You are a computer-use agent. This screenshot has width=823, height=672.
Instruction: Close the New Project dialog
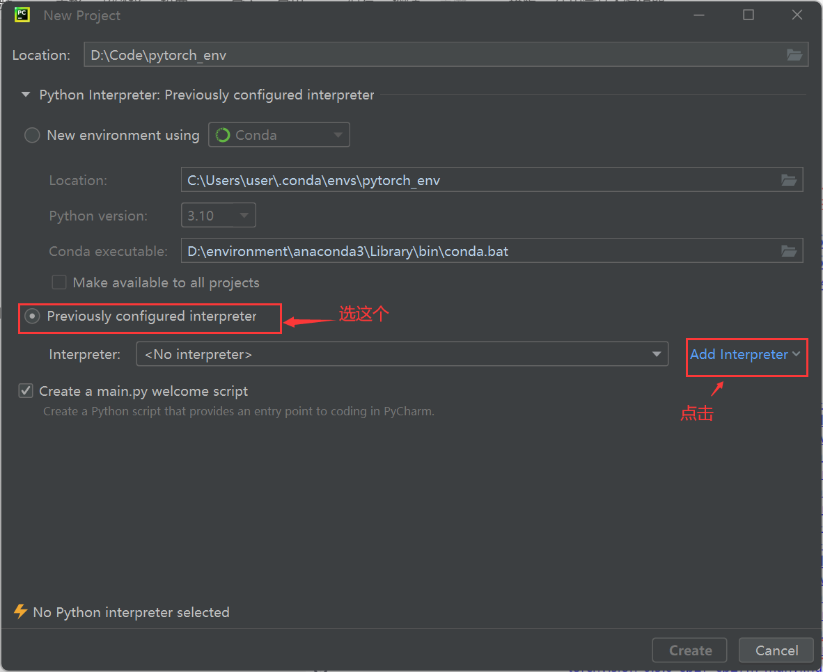(x=797, y=15)
